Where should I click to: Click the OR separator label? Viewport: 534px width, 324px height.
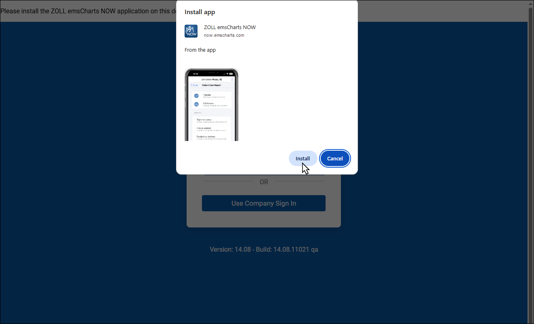pyautogui.click(x=264, y=182)
